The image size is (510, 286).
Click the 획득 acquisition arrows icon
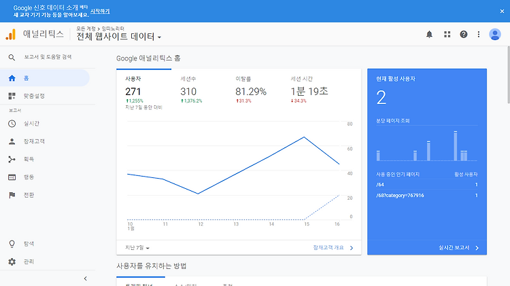pyautogui.click(x=12, y=159)
